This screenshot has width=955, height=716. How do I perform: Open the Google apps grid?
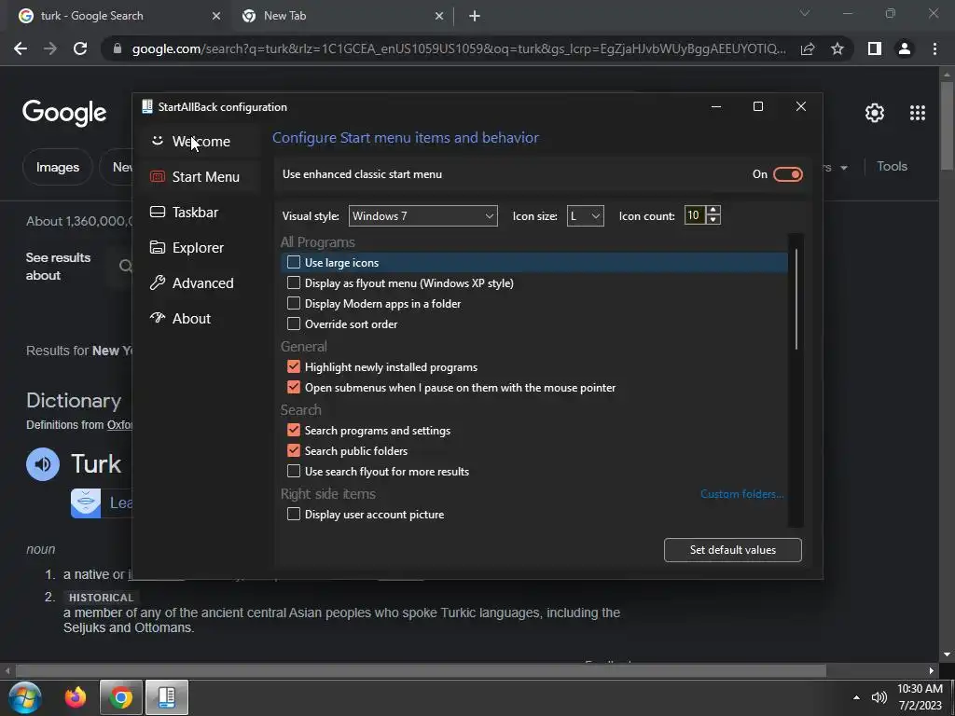(x=918, y=113)
